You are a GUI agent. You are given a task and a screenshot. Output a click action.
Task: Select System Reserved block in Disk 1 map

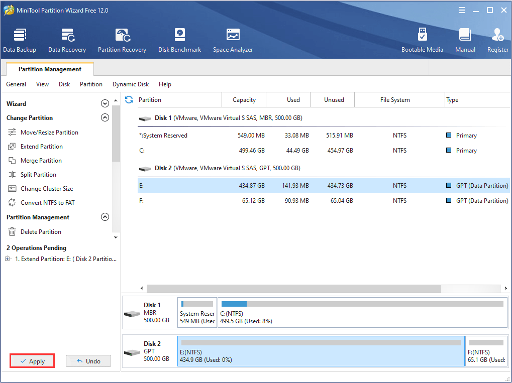197,313
